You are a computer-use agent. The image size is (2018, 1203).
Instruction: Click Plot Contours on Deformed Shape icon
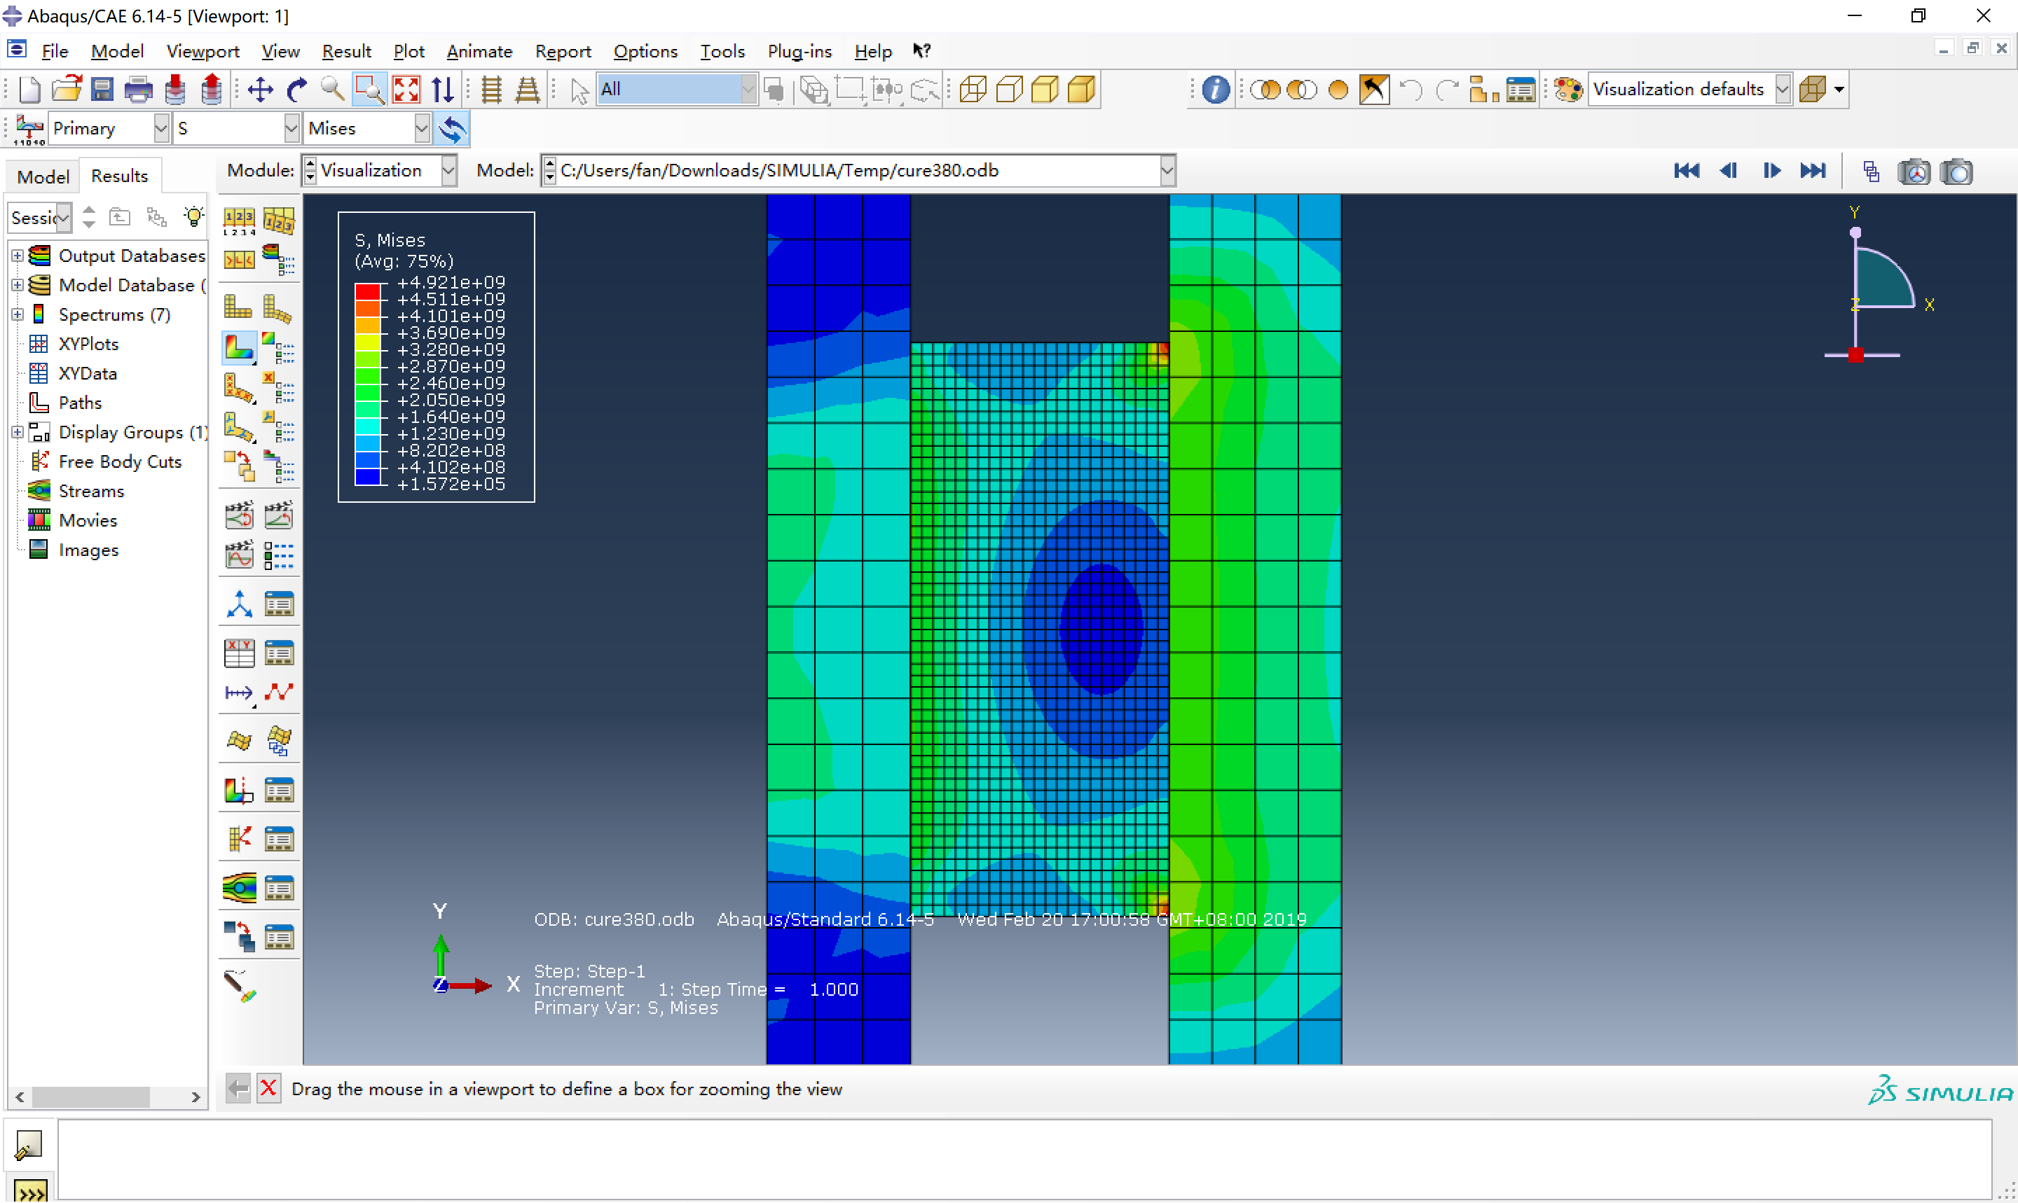[x=238, y=349]
